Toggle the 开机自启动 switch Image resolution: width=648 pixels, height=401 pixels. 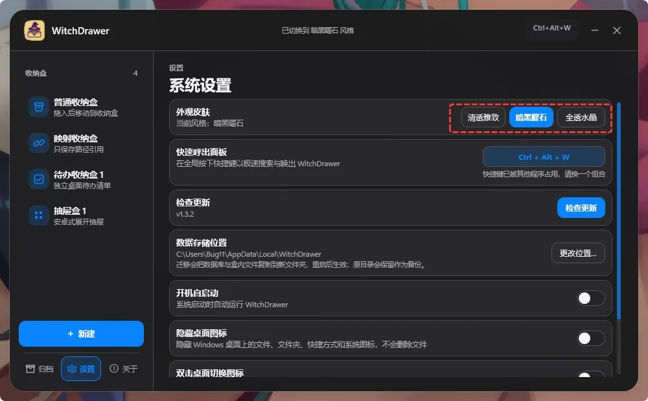[x=590, y=298]
